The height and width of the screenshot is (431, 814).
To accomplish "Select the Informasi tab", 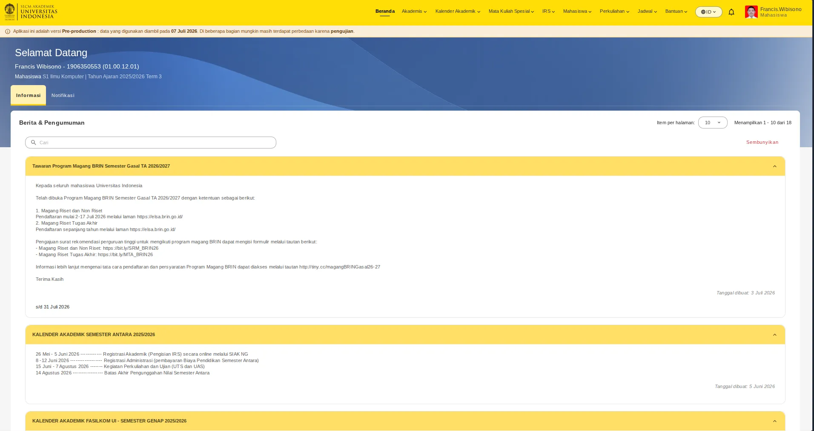I will [28, 95].
